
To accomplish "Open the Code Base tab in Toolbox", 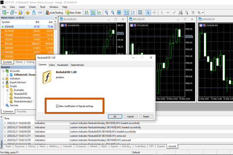I will pyautogui.click(x=140, y=146).
